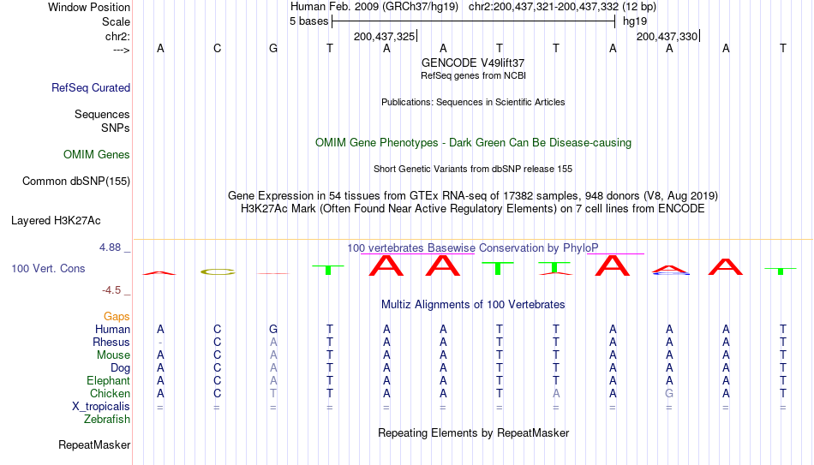Image resolution: width=814 pixels, height=465 pixels.
Task: Click the Gaps label in alignment track
Action: (117, 316)
